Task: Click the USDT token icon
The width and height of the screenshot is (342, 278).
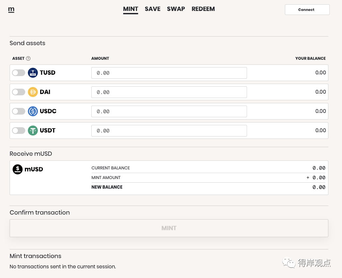Action: [33, 131]
